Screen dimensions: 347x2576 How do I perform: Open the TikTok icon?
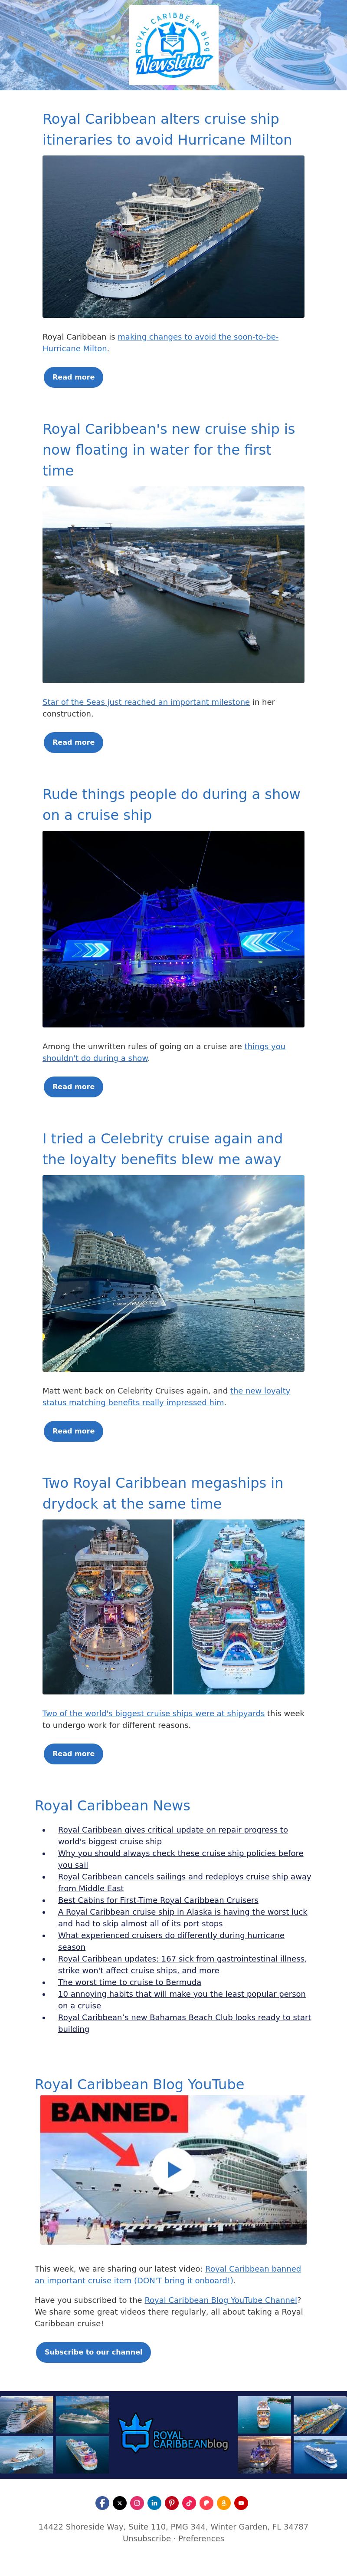pyautogui.click(x=189, y=2502)
